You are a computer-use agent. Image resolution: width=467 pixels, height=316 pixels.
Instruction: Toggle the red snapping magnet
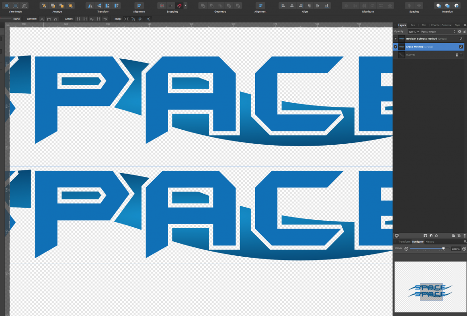click(x=179, y=6)
